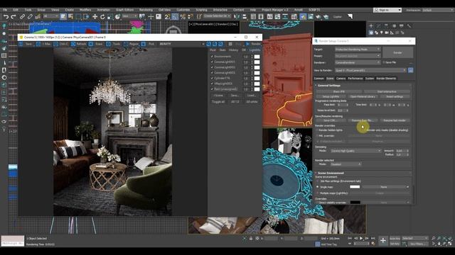Activate the Select and Link tool
Image resolution: width=455 pixels, height=255 pixels.
[x=22, y=17]
